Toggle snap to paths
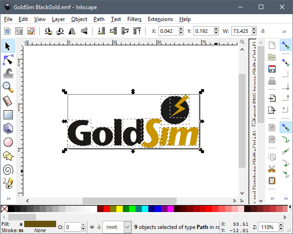The height and width of the screenshot is (234, 293). [x=286, y=139]
